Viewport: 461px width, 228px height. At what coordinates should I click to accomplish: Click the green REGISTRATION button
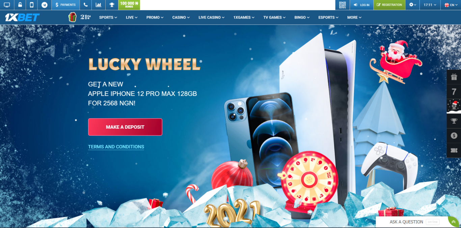(x=389, y=5)
